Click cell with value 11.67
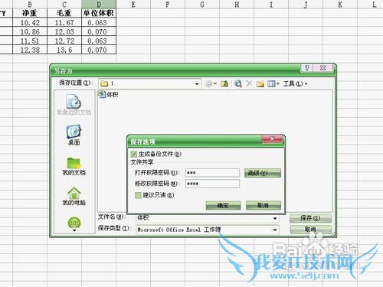The width and height of the screenshot is (383, 287). pos(64,23)
